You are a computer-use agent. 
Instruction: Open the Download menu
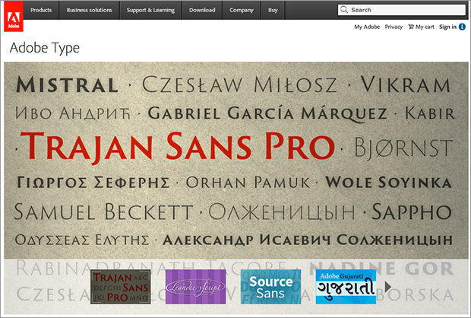(x=202, y=10)
